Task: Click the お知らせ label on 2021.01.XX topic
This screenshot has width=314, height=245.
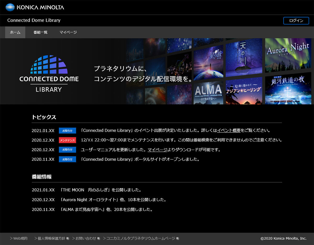Action: pyautogui.click(x=68, y=131)
